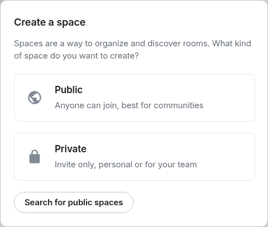The height and width of the screenshot is (227, 268).
Task: Open Search for public spaces
Action: coord(74,202)
